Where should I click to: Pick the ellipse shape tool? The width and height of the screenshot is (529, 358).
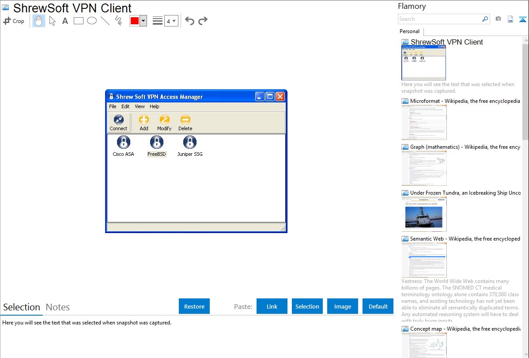pyautogui.click(x=92, y=21)
